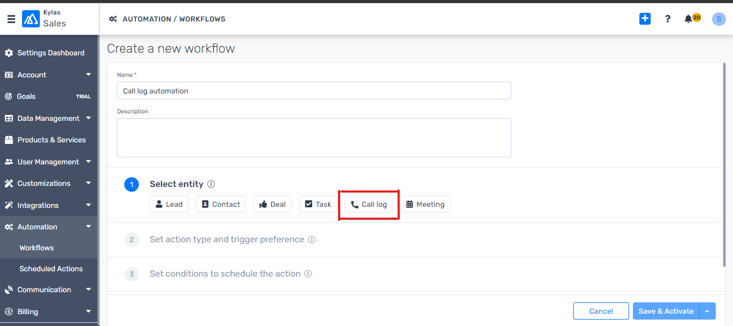Open the notifications bell icon
Image resolution: width=733 pixels, height=326 pixels.
688,19
